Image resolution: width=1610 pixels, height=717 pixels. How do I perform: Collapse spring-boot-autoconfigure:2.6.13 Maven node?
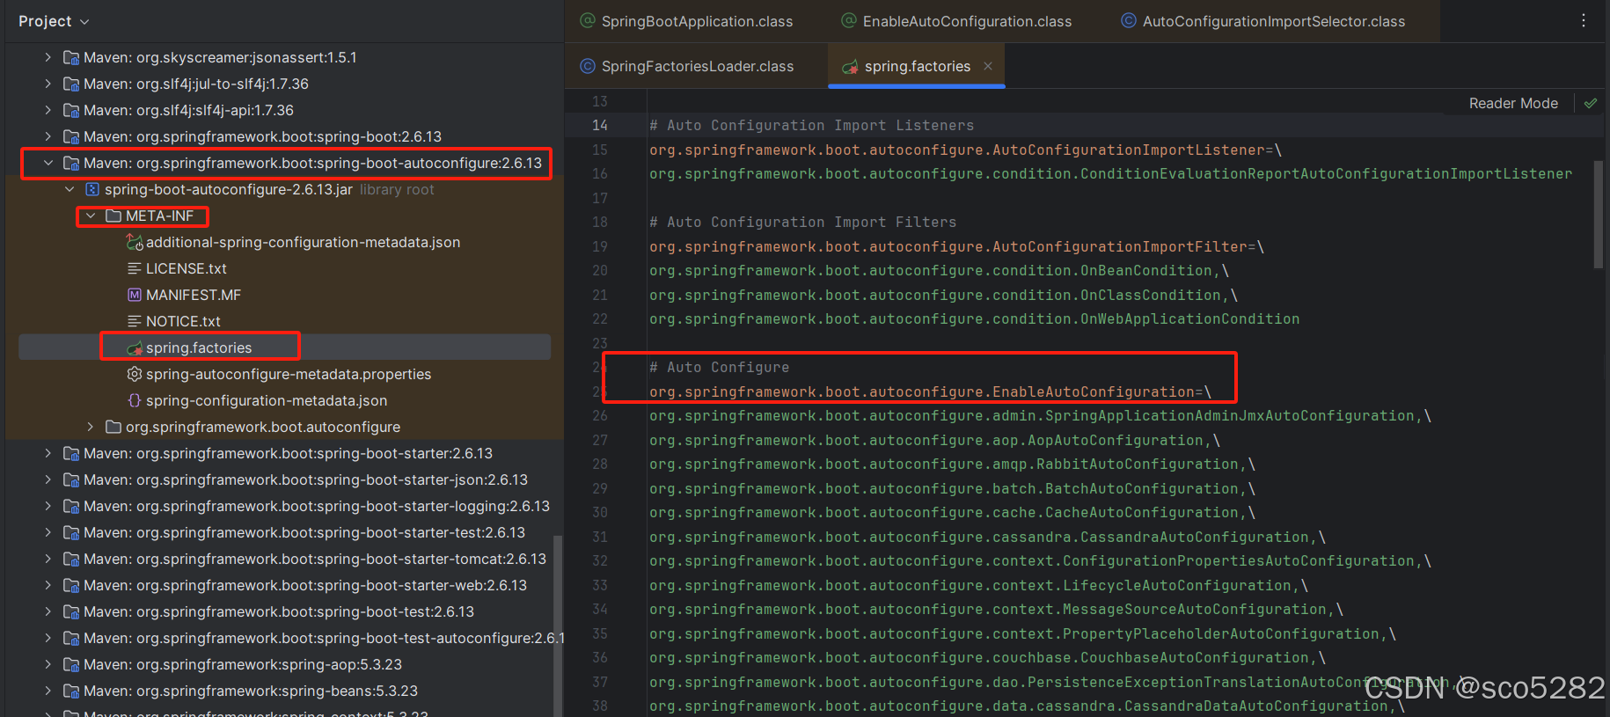tap(48, 163)
